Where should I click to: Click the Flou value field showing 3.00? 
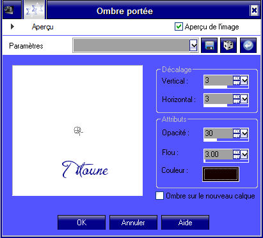[218, 154]
